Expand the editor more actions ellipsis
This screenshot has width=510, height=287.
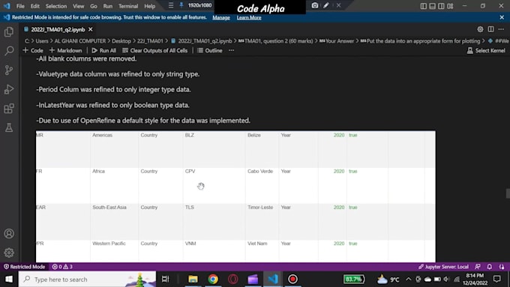(501, 29)
